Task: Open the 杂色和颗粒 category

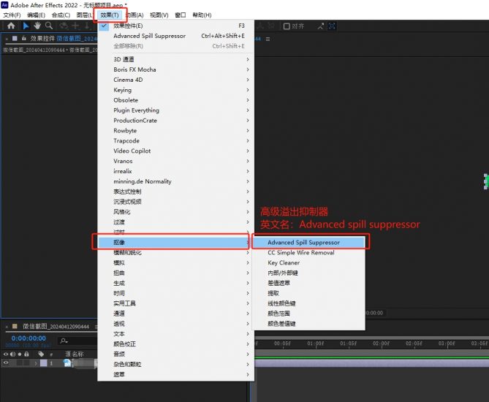Action: coord(176,364)
